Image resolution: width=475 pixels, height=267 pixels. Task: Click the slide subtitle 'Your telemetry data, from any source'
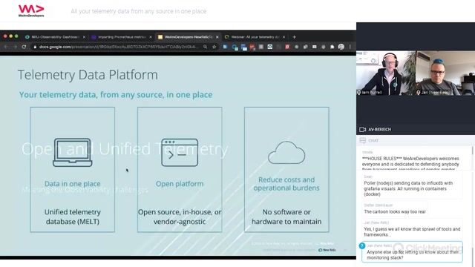[116, 95]
